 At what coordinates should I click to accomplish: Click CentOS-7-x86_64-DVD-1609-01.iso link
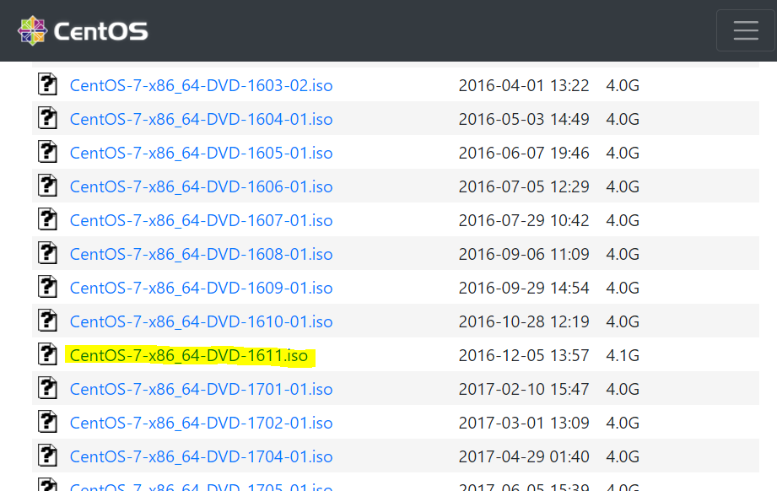201,288
